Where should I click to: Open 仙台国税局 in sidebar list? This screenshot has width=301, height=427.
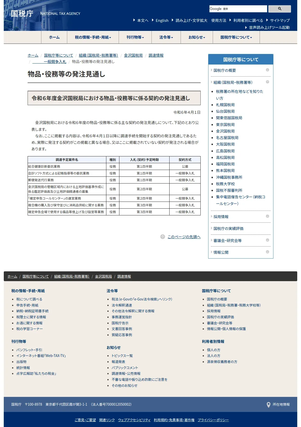point(225,111)
